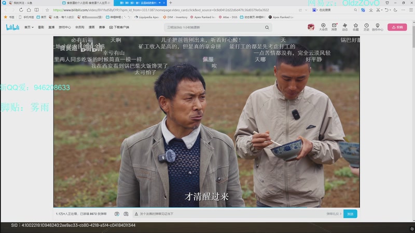Open 书签 bookmarks star folder
This screenshot has height=233, width=415.
click(9, 17)
